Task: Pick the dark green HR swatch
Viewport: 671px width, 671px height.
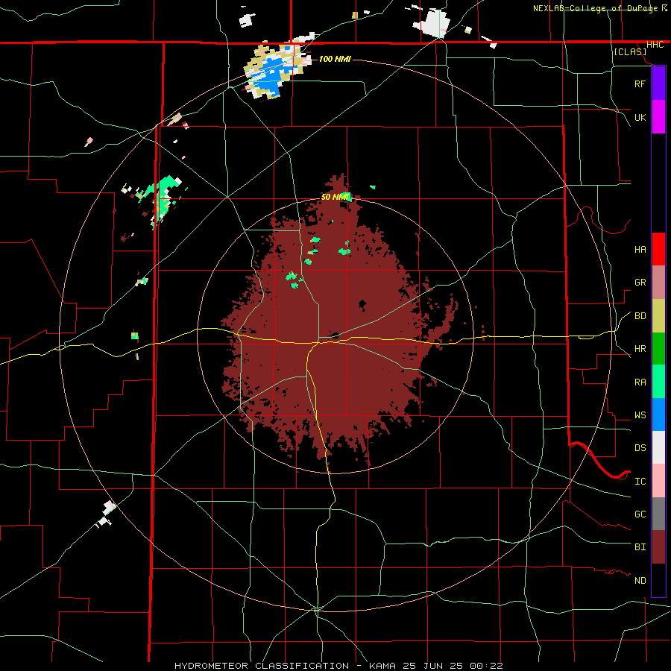Action: point(658,349)
